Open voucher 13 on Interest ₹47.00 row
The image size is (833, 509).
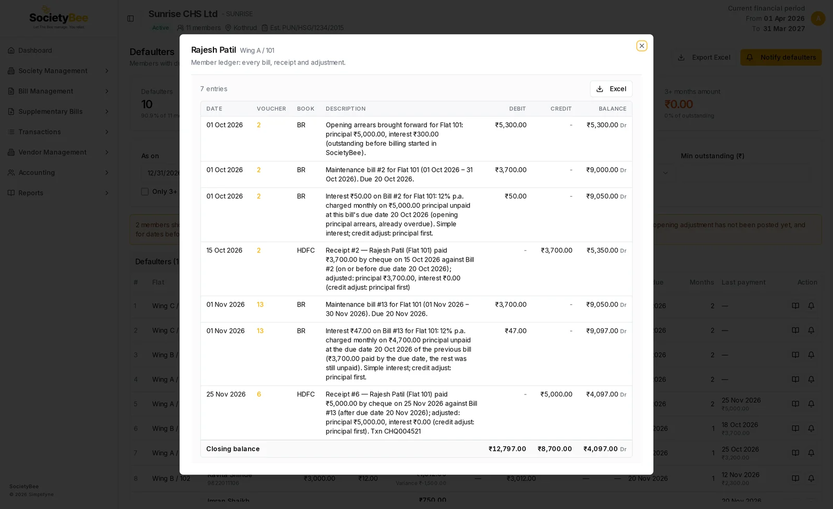click(260, 331)
